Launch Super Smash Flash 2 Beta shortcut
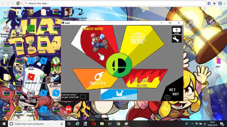The width and height of the screenshot is (227, 127). 81,14
